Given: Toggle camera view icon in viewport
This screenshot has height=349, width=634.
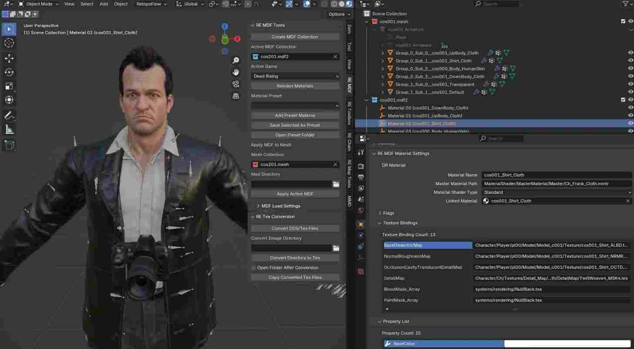Looking at the screenshot, I should pos(236,84).
